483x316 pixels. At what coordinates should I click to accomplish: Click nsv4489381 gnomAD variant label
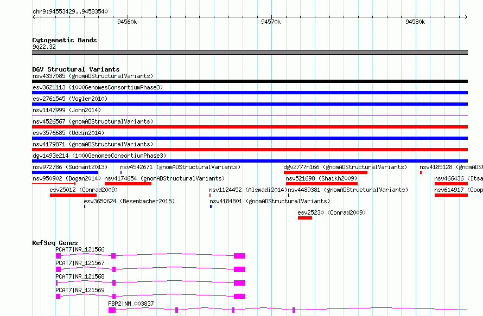[348, 190]
